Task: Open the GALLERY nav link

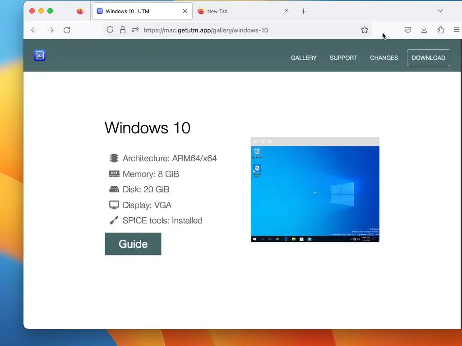Action: (x=304, y=58)
